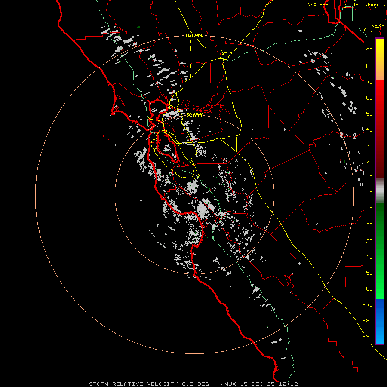This screenshot has width=387, height=387.
Task: Click the -50 scale value
Action: [x=368, y=273]
